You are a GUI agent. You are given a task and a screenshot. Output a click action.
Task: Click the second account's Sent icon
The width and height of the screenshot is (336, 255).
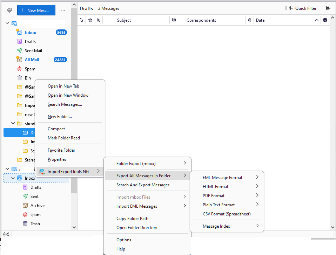coord(25,197)
